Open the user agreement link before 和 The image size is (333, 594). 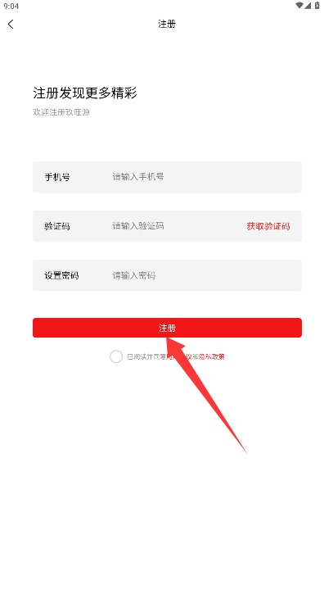pos(180,356)
